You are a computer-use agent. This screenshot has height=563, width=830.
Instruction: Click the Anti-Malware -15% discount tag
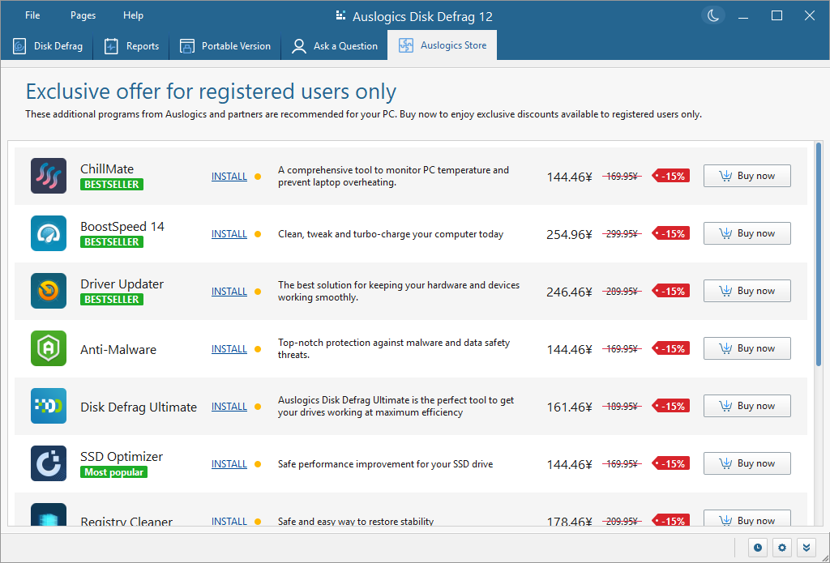(670, 348)
